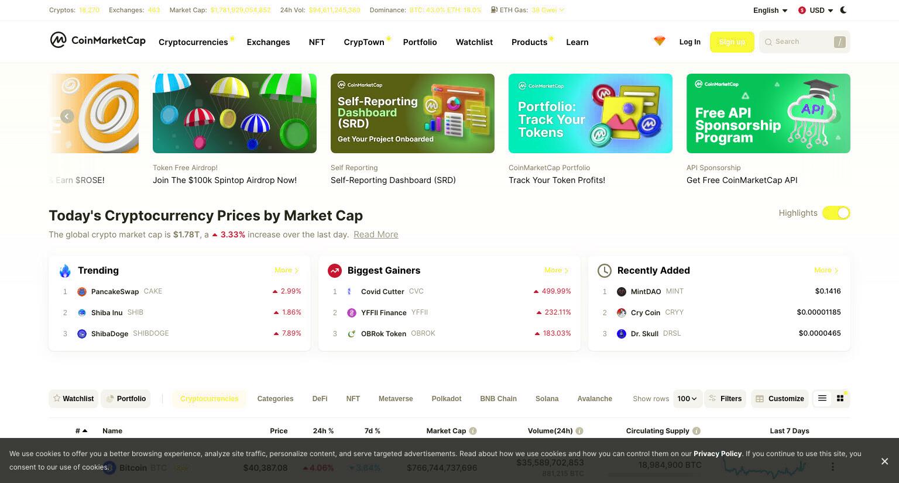Screen dimensions: 899x483
Task: Open the Read More link
Action: pos(376,234)
